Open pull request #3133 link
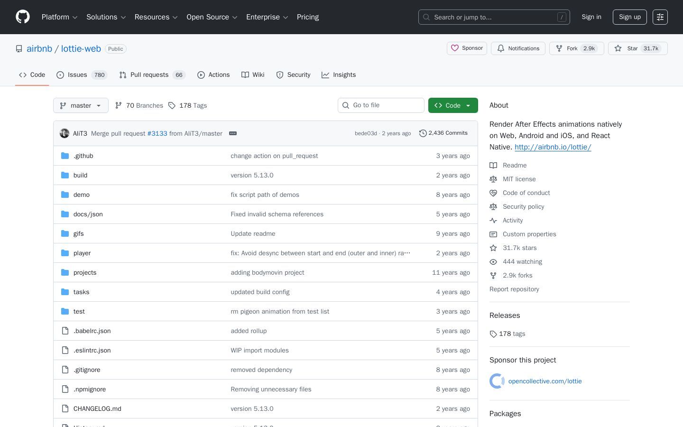This screenshot has height=427, width=683. (x=157, y=133)
